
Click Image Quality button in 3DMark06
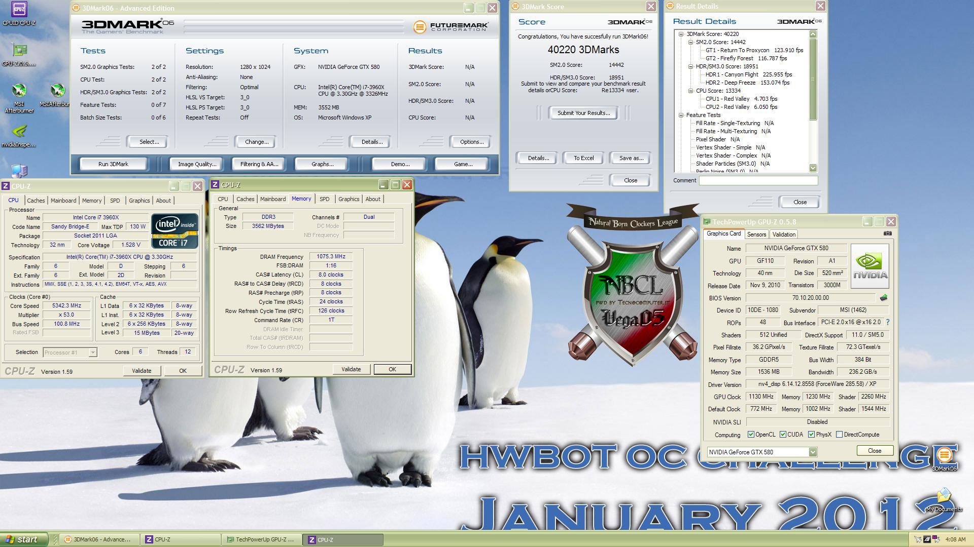click(197, 164)
